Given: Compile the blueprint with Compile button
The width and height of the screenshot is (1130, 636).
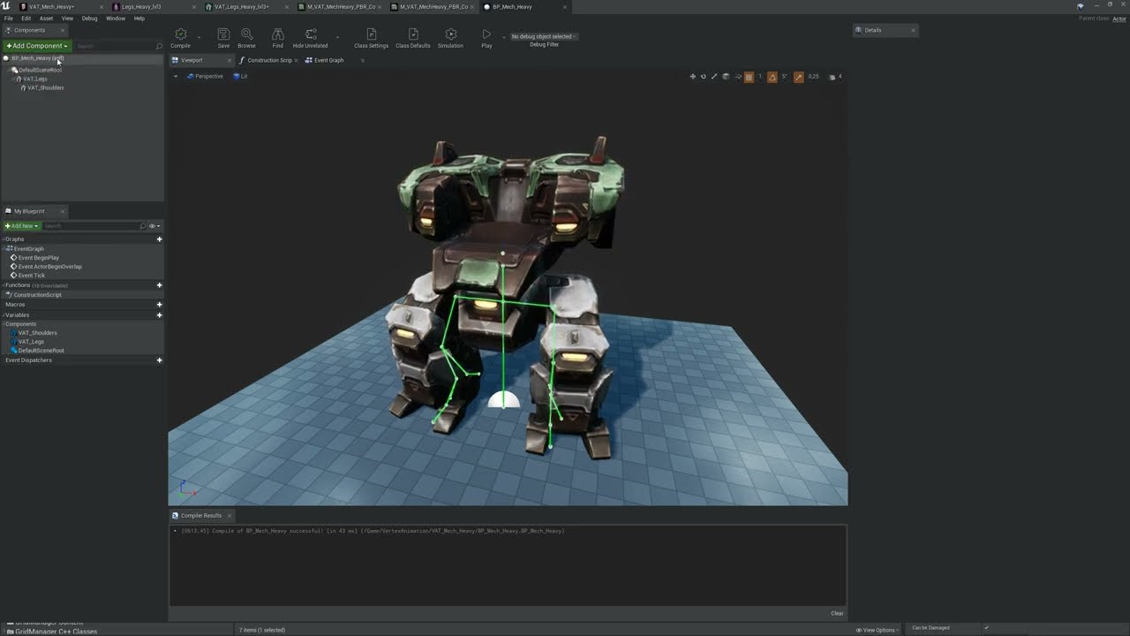Looking at the screenshot, I should 180,38.
